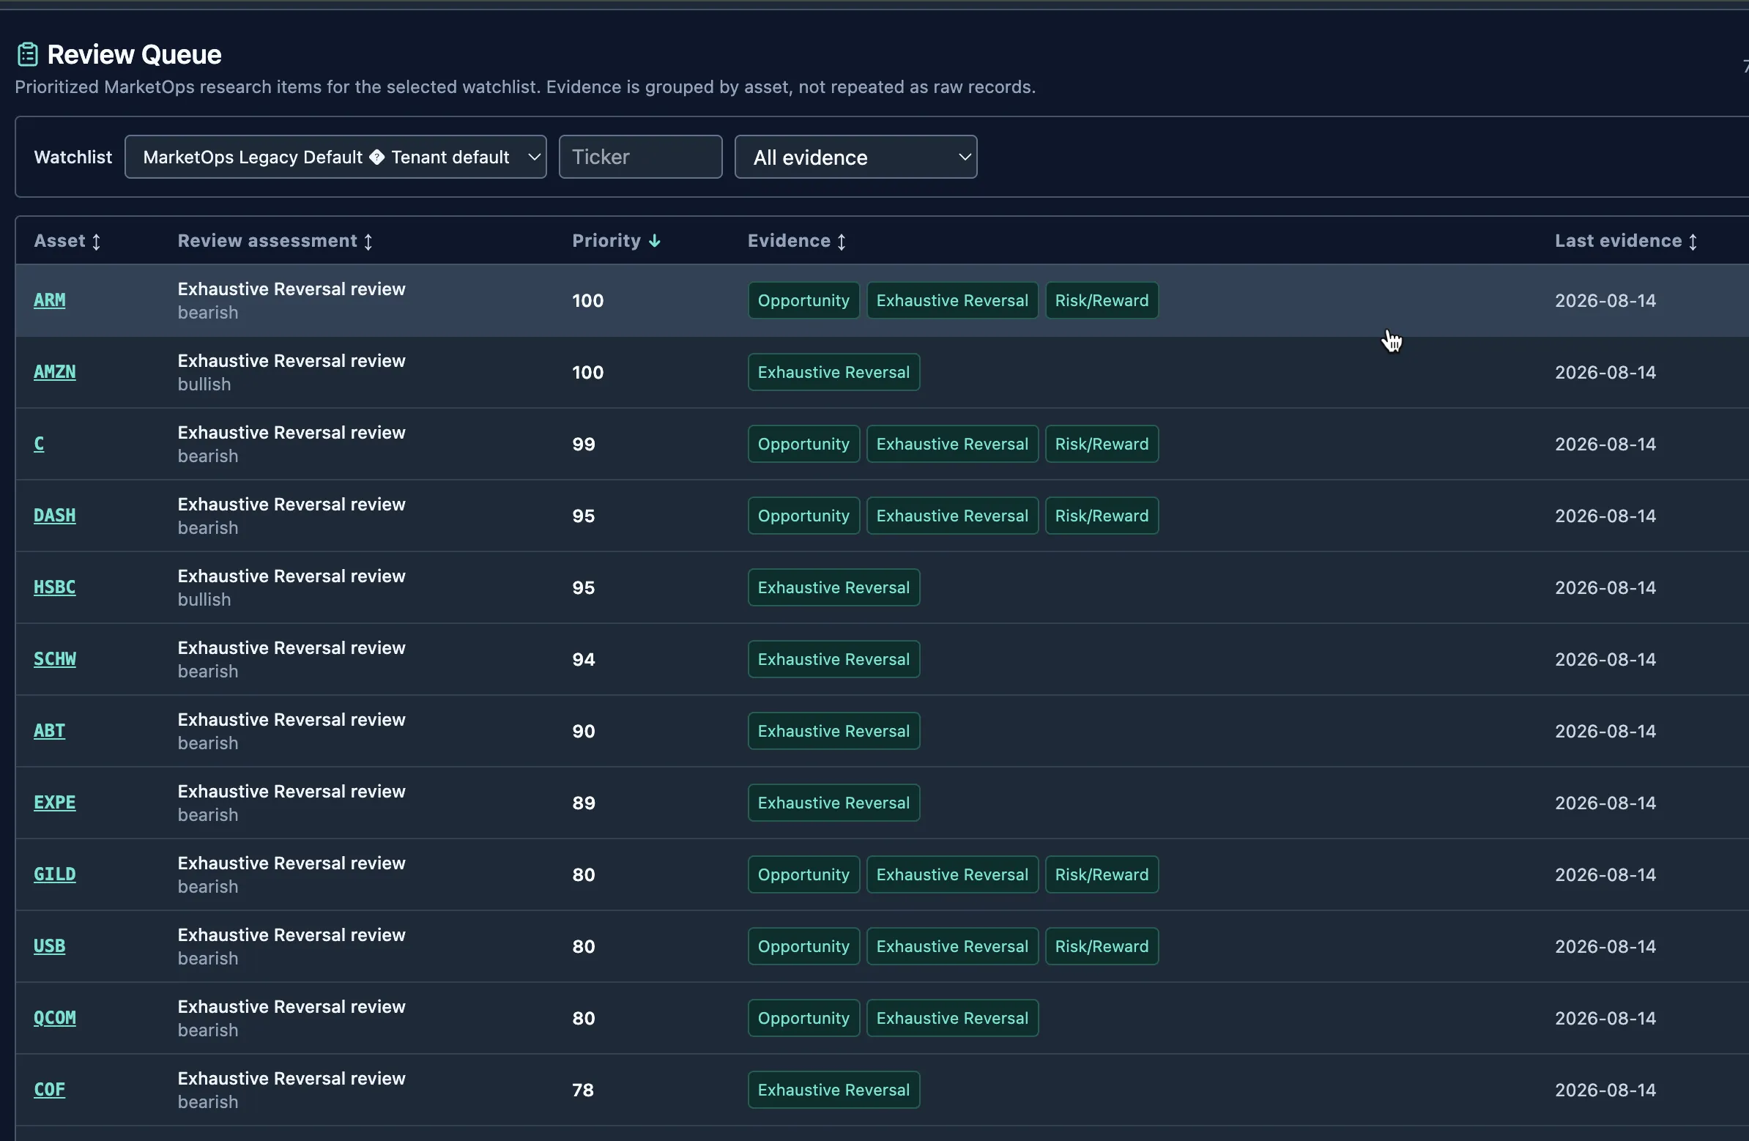Open the ARM asset link
The width and height of the screenshot is (1749, 1141).
pos(49,300)
